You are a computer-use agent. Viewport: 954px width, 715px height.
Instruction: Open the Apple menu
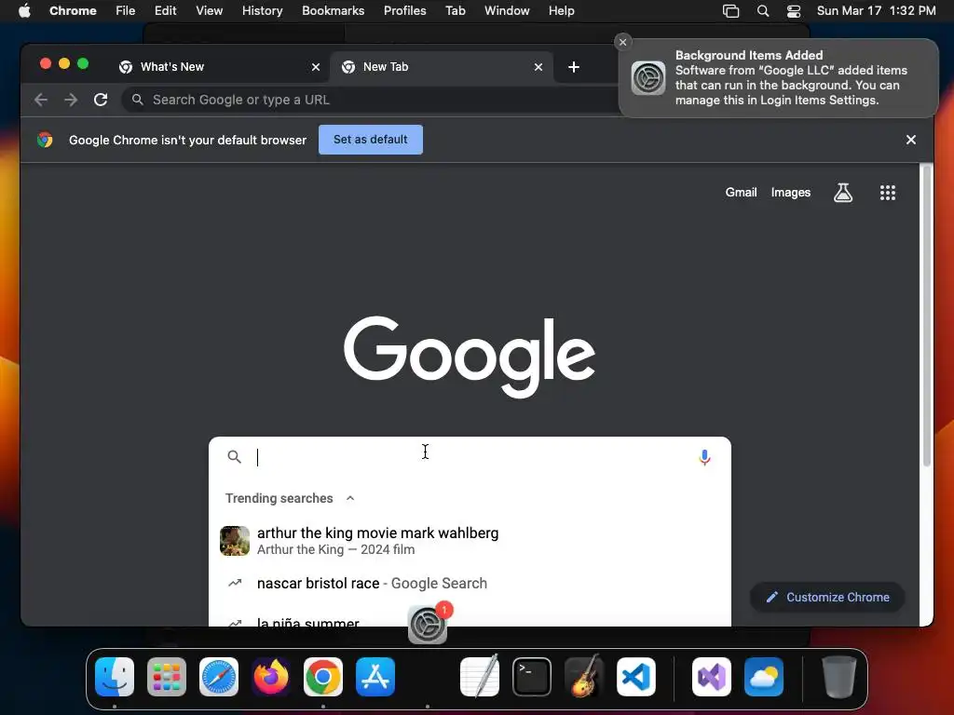(x=24, y=10)
